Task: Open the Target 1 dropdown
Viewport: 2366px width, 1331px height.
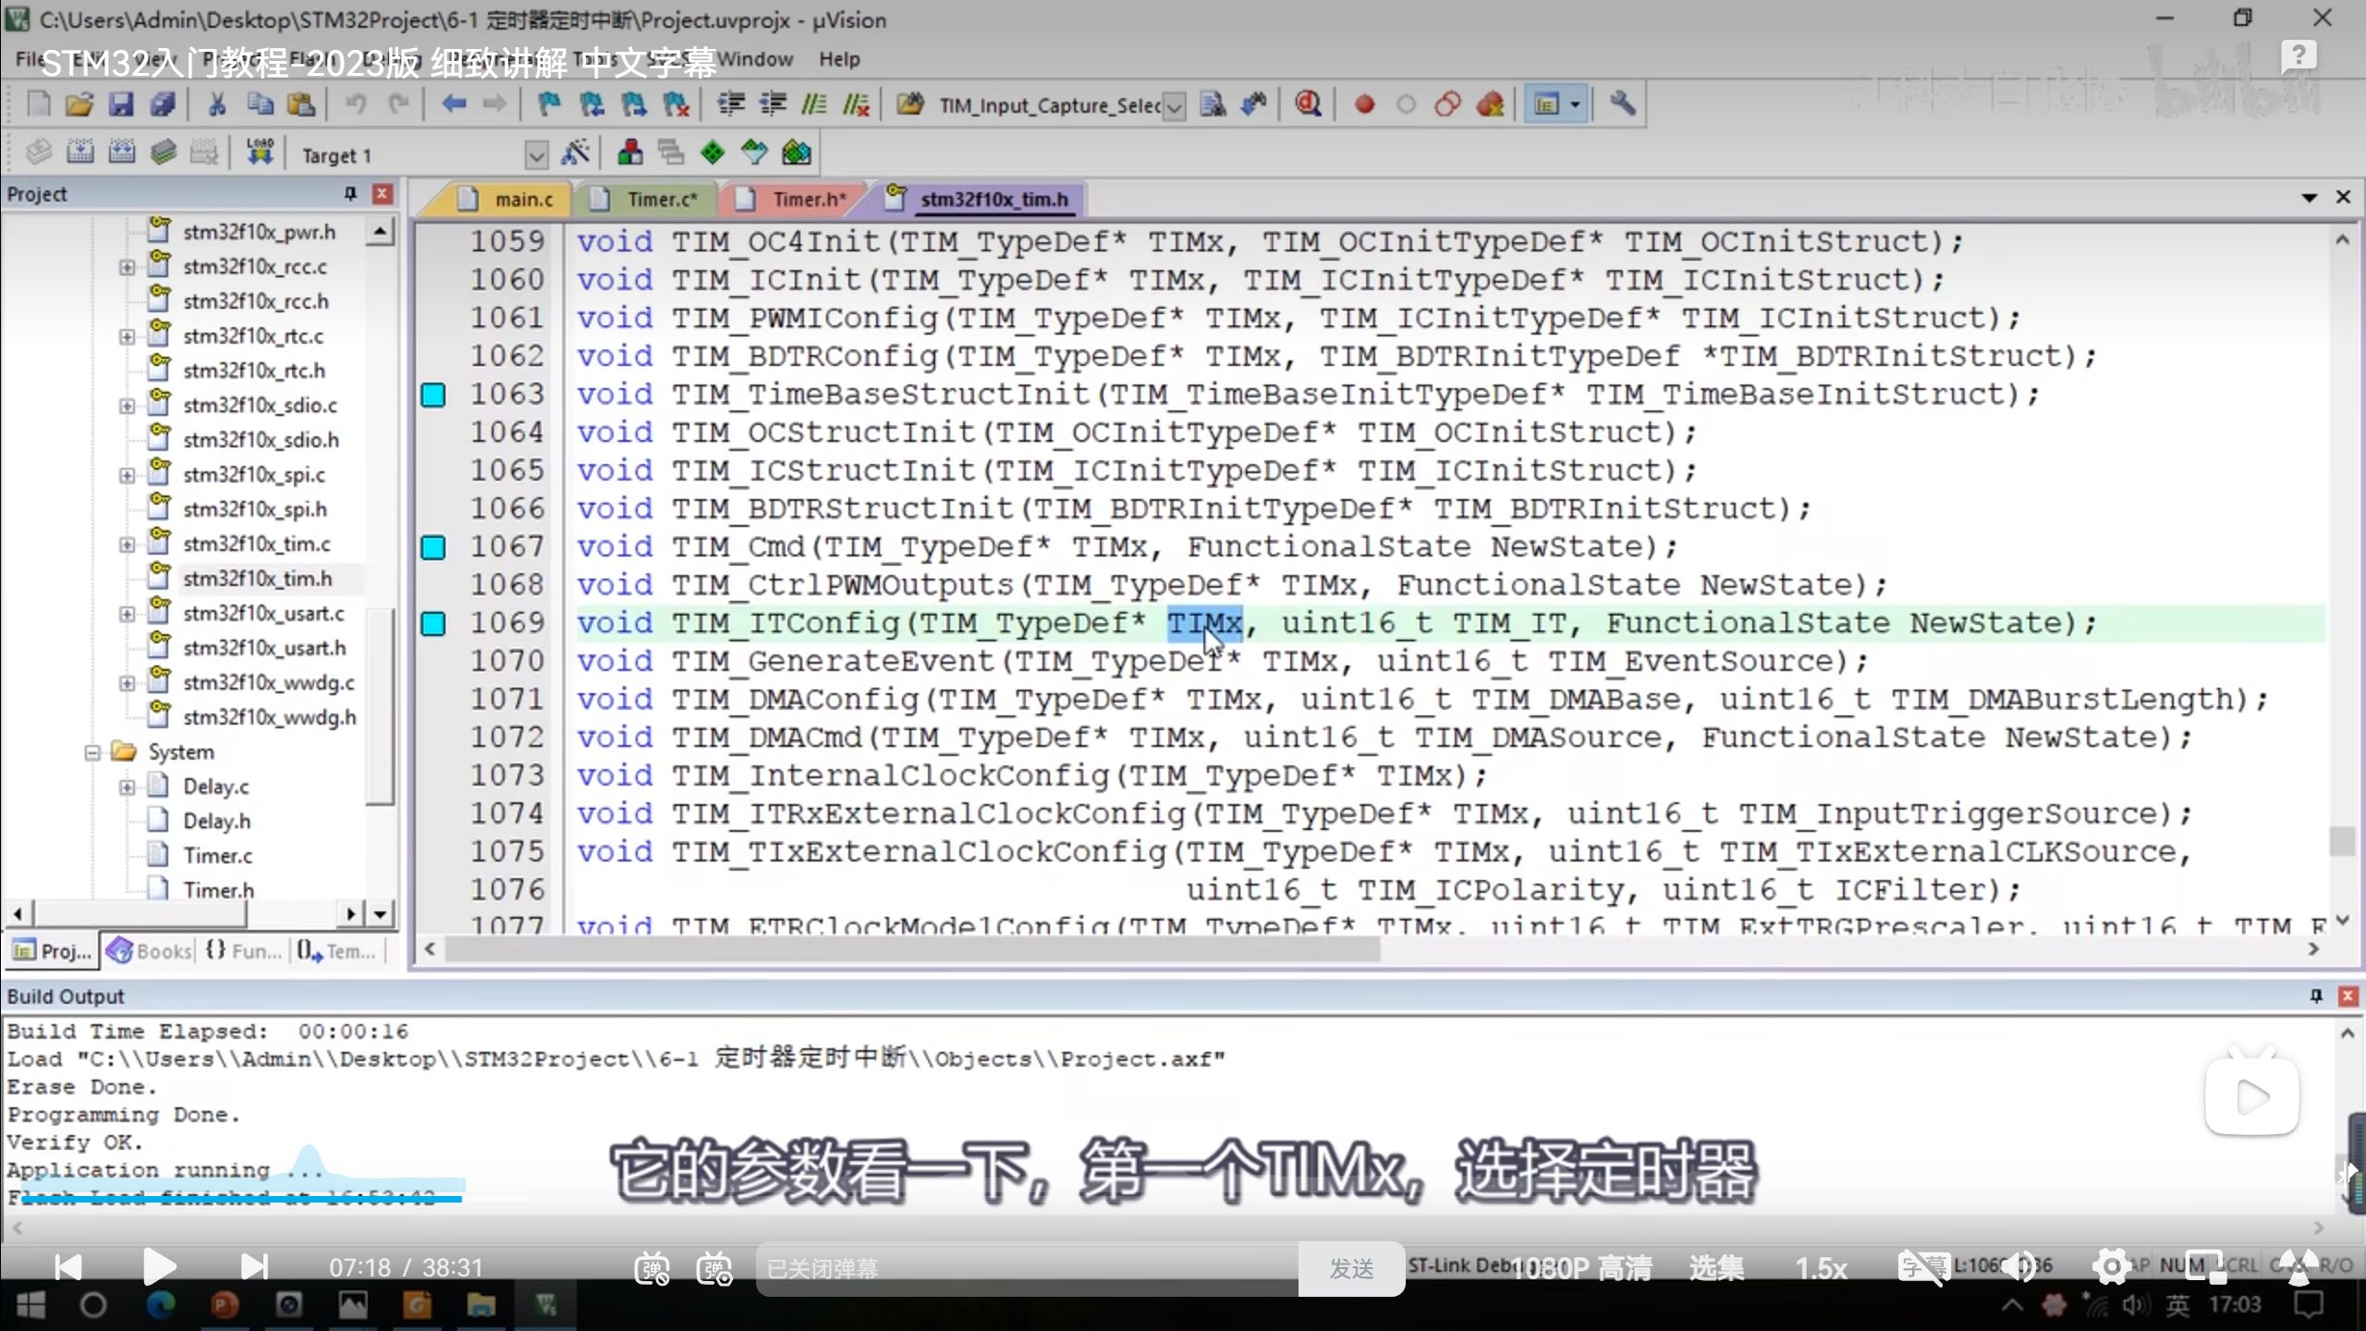Action: point(536,155)
